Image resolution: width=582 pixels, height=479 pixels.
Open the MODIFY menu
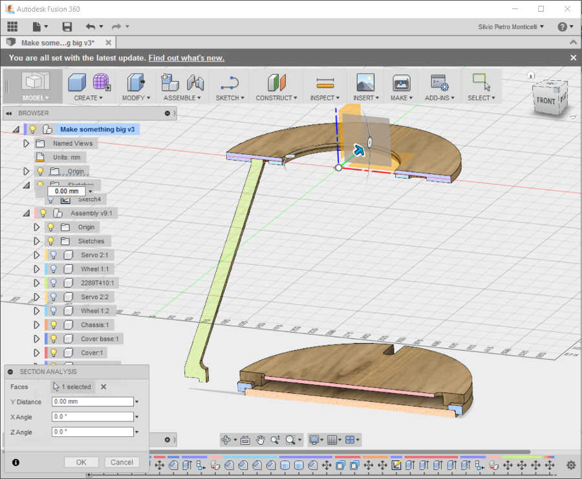(136, 98)
